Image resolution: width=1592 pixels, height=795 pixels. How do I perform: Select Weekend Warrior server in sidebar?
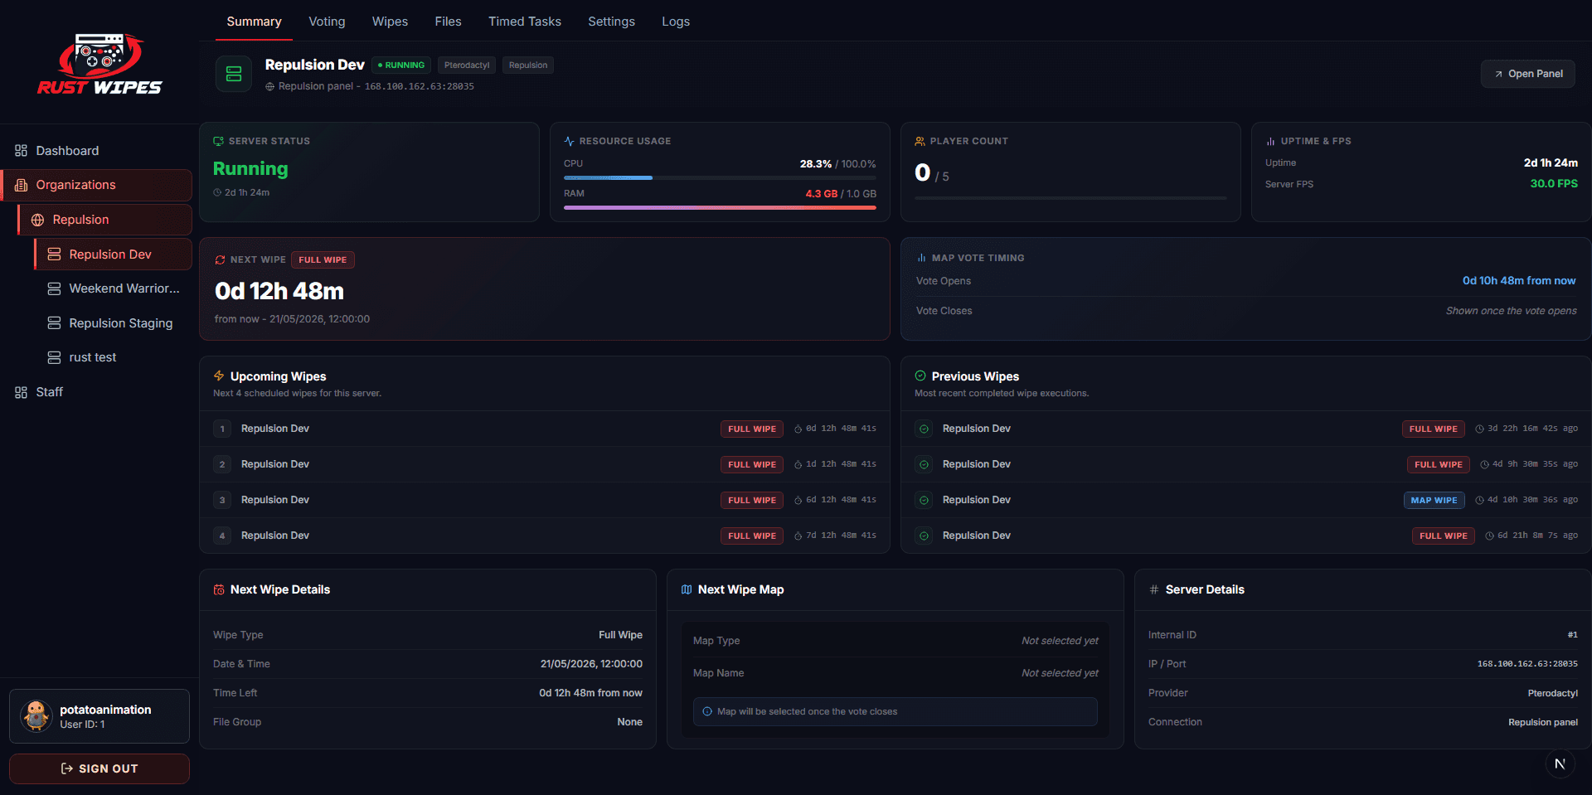[113, 288]
